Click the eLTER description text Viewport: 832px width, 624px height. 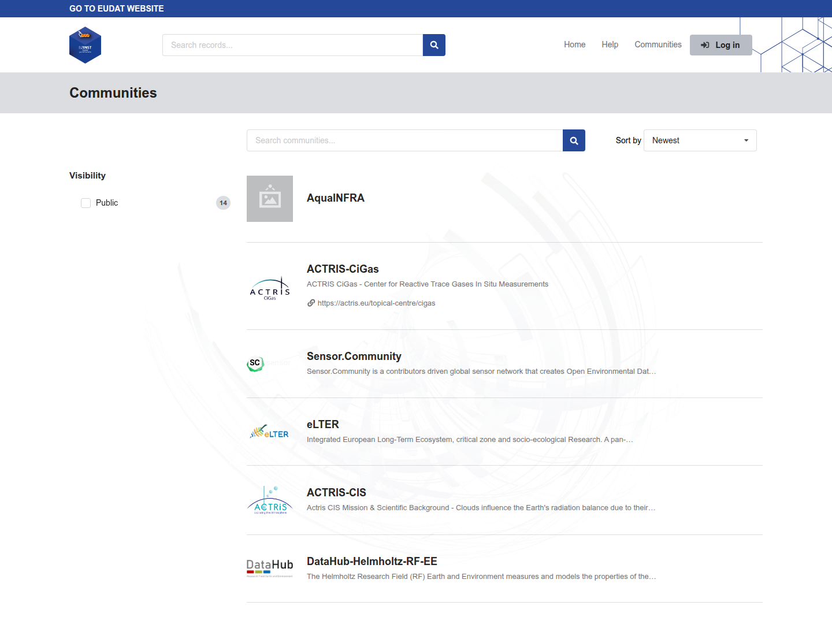coord(470,440)
